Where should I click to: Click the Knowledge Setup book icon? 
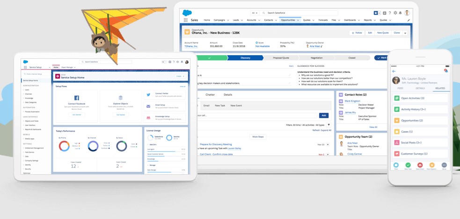pos(149,118)
